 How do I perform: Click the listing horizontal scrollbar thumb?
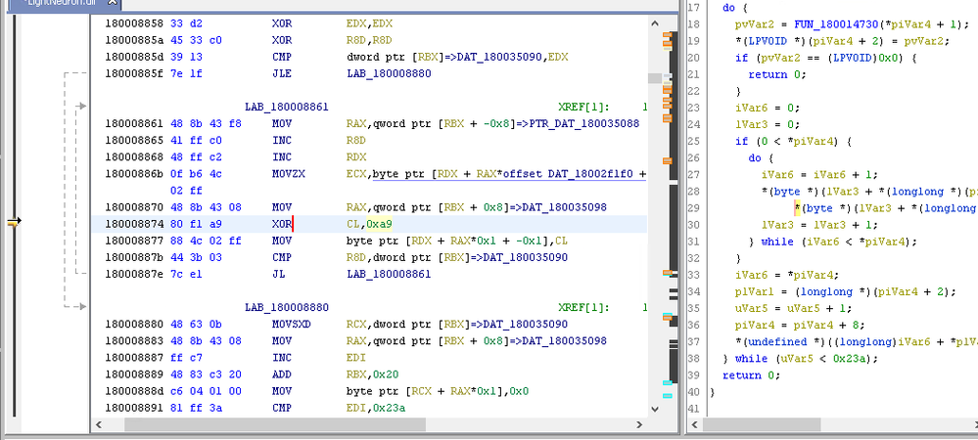(x=275, y=424)
